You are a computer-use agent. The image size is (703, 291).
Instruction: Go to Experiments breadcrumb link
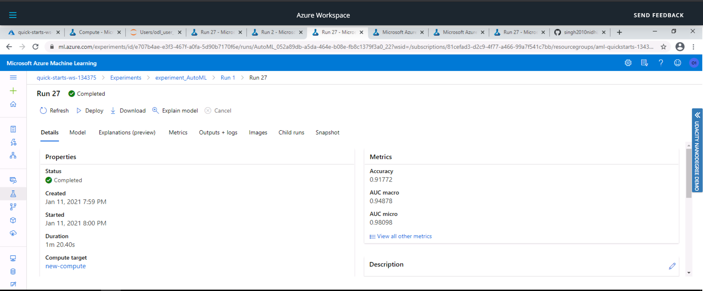pos(126,78)
